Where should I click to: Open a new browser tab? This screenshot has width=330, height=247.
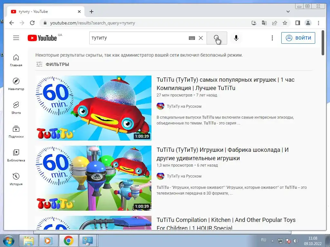(91, 12)
